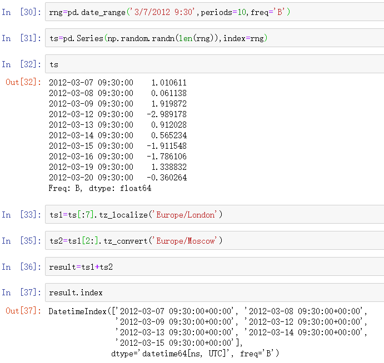Viewport: 384px width, 363px height.
Task: Click the In [36] prompt label
Action: 21,266
